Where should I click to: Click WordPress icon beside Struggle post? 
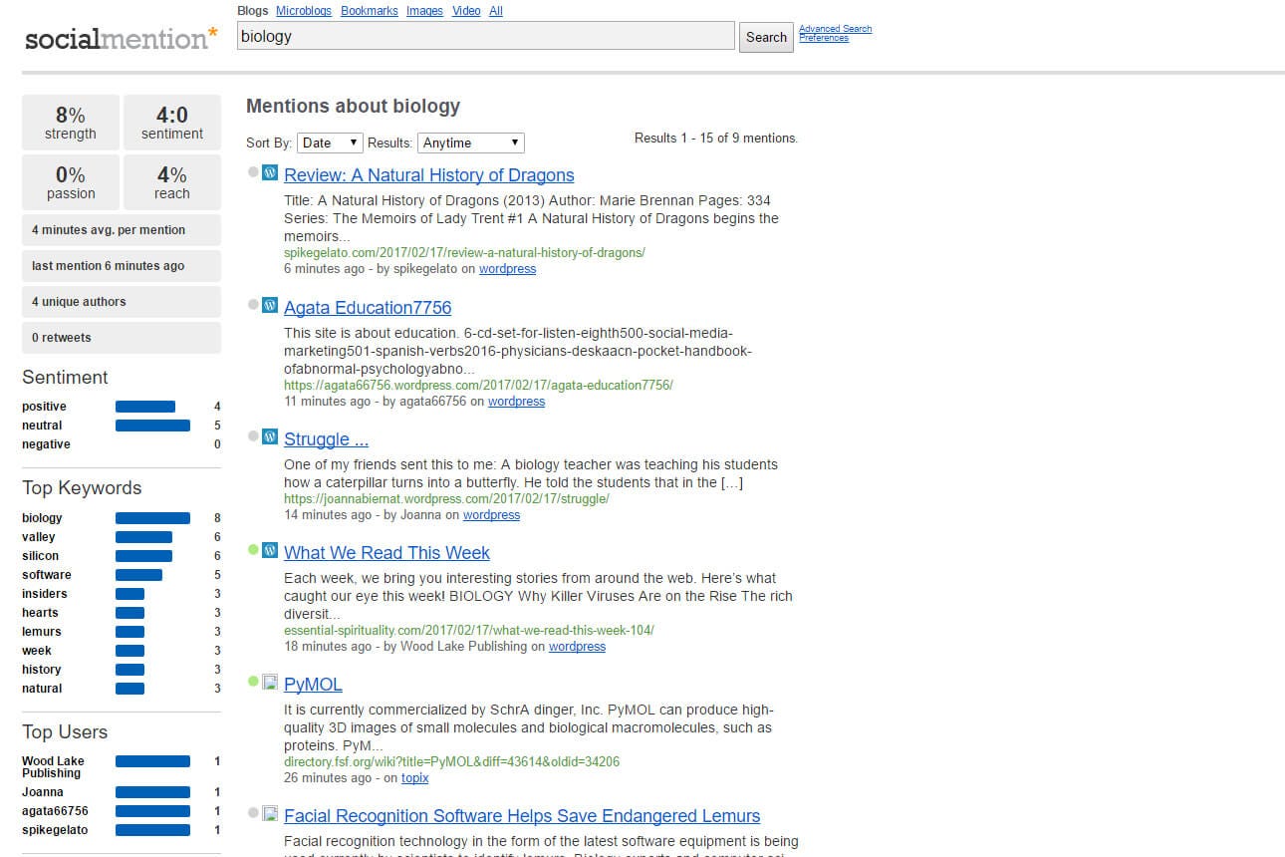[x=270, y=437]
